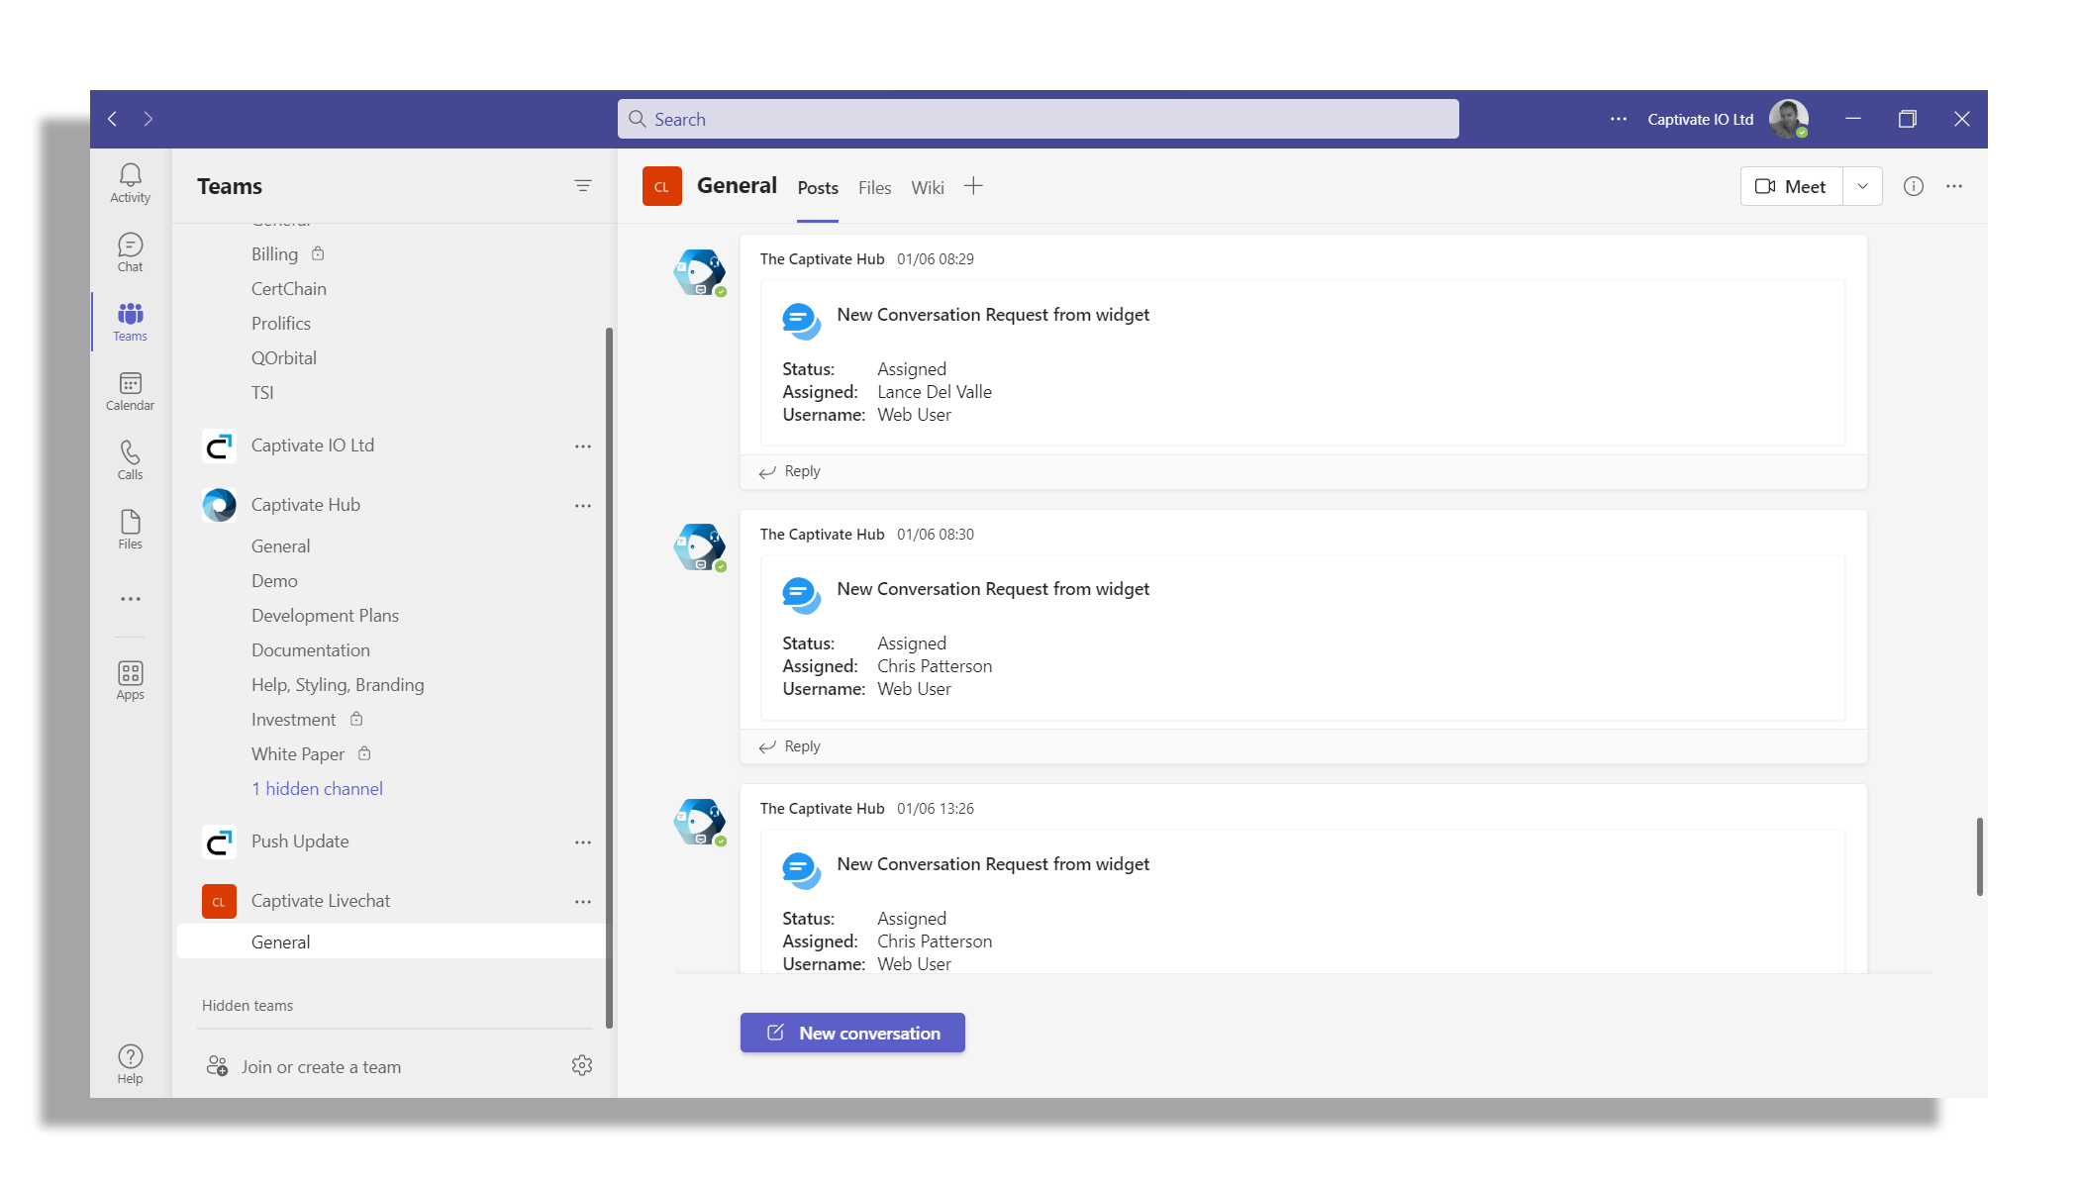Open the Files section in the sidebar
This screenshot has width=2079, height=1188.
(x=130, y=530)
